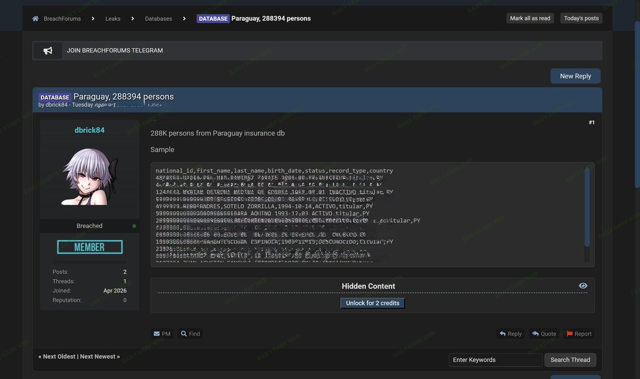Click the New Reply button

575,76
